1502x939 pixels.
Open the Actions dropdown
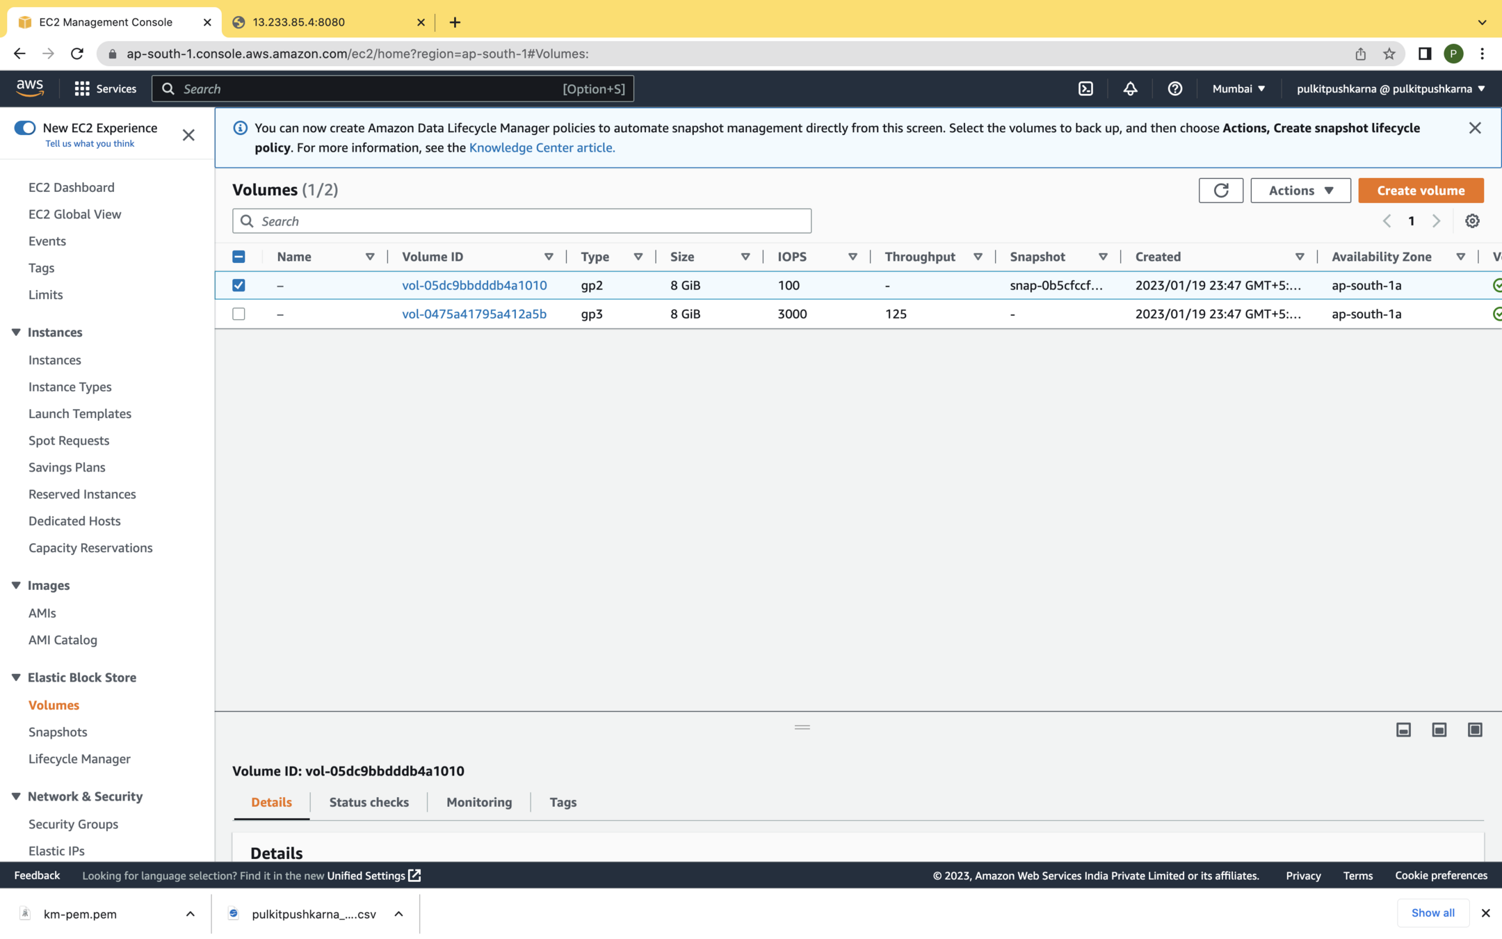click(1300, 190)
